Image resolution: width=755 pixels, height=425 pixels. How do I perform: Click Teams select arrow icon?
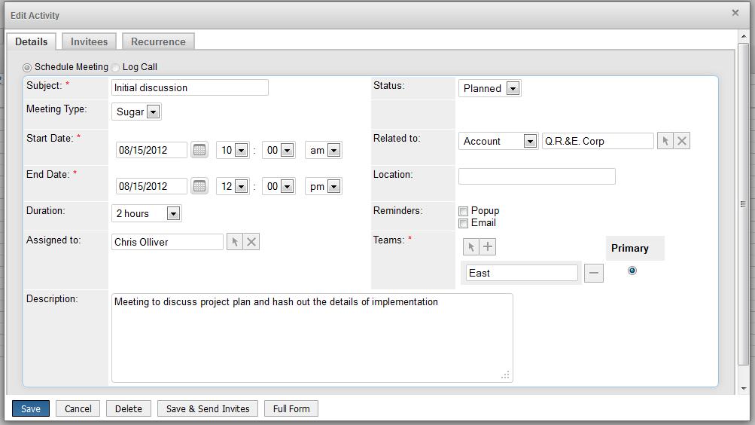471,246
